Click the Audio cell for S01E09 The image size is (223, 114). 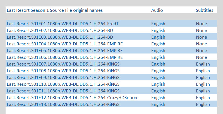click(x=158, y=78)
